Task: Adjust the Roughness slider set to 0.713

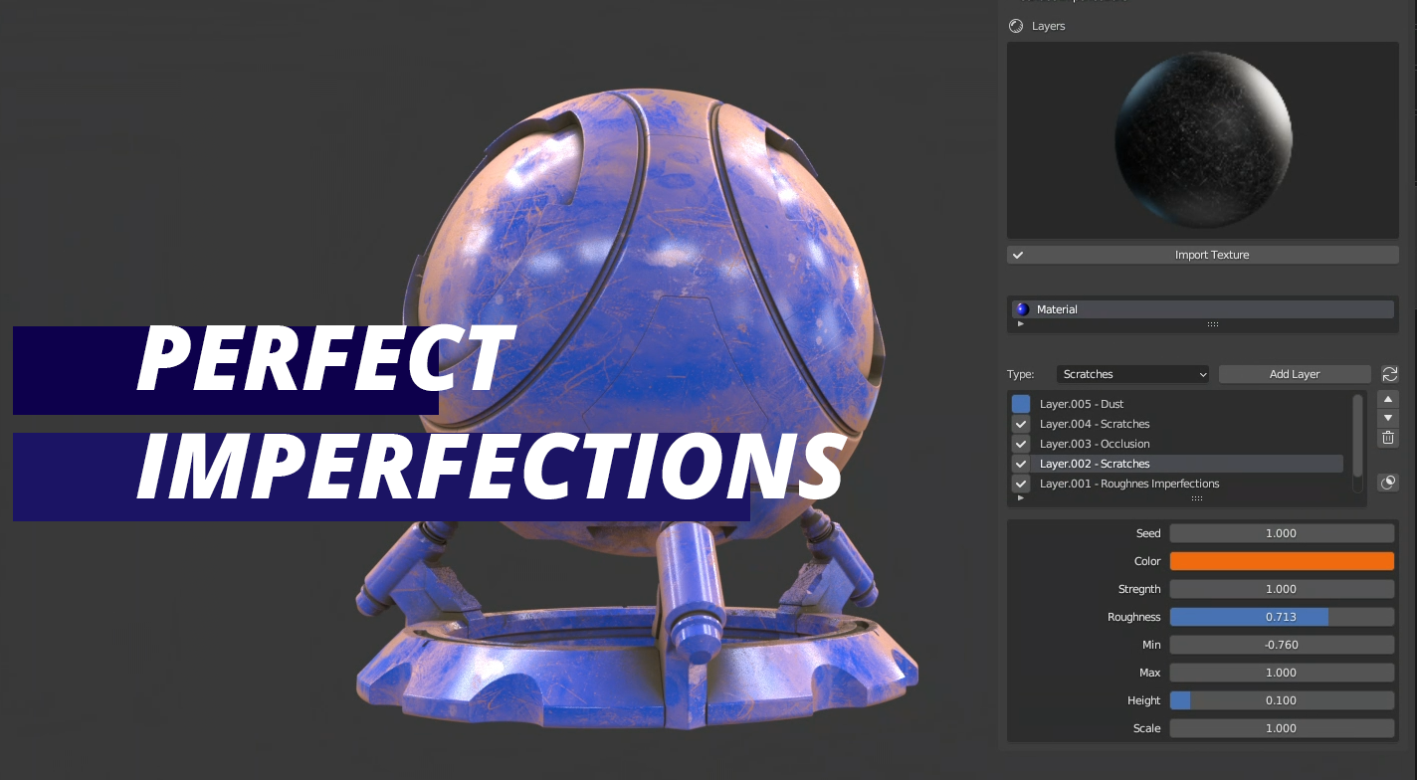Action: pos(1281,616)
